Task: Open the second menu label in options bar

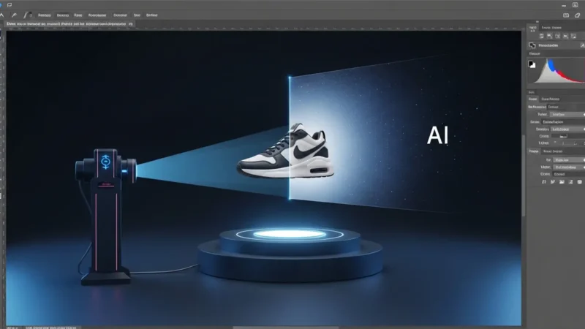Action: pos(63,15)
